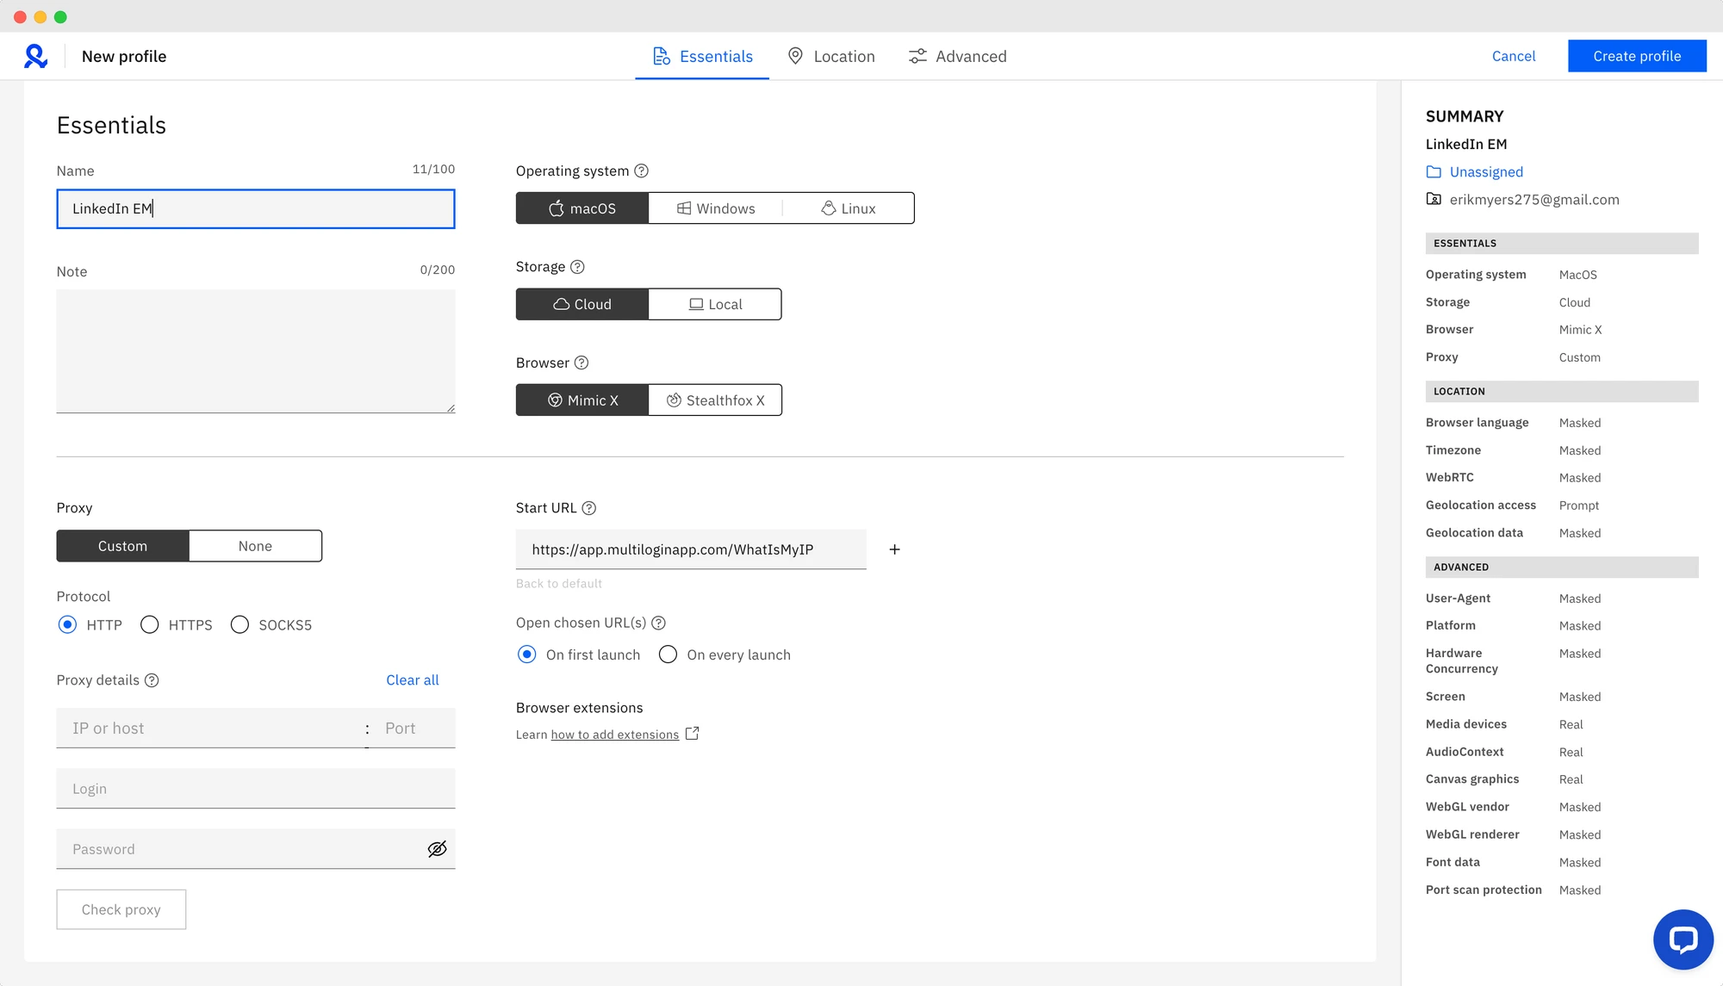Choose On first launch option
Viewport: 1723px width, 986px height.
[526, 654]
